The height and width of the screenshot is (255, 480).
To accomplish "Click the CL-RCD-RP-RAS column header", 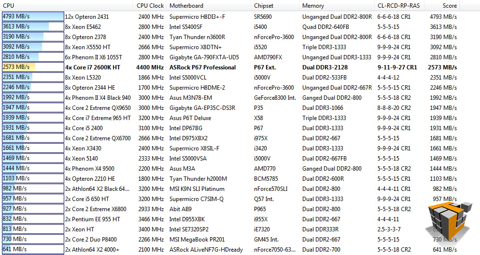I will (x=399, y=5).
